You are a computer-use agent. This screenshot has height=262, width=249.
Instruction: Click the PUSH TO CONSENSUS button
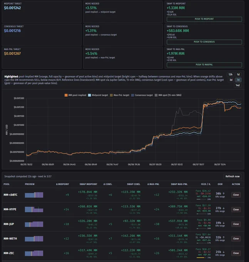click(x=204, y=42)
